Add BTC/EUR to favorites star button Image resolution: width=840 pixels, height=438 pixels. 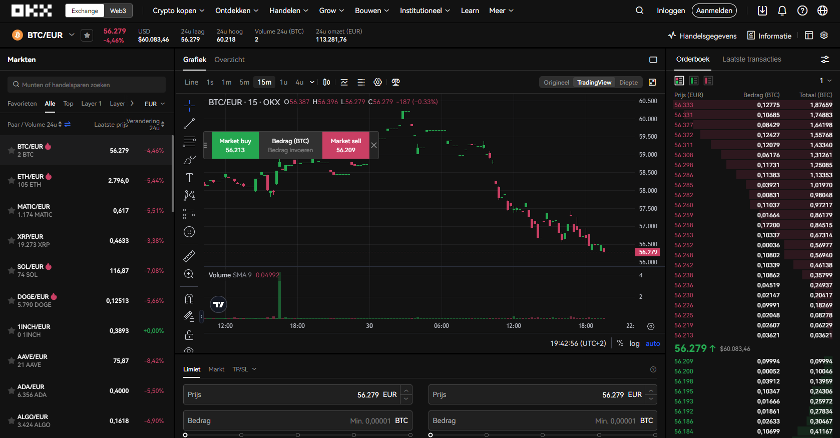click(x=87, y=35)
